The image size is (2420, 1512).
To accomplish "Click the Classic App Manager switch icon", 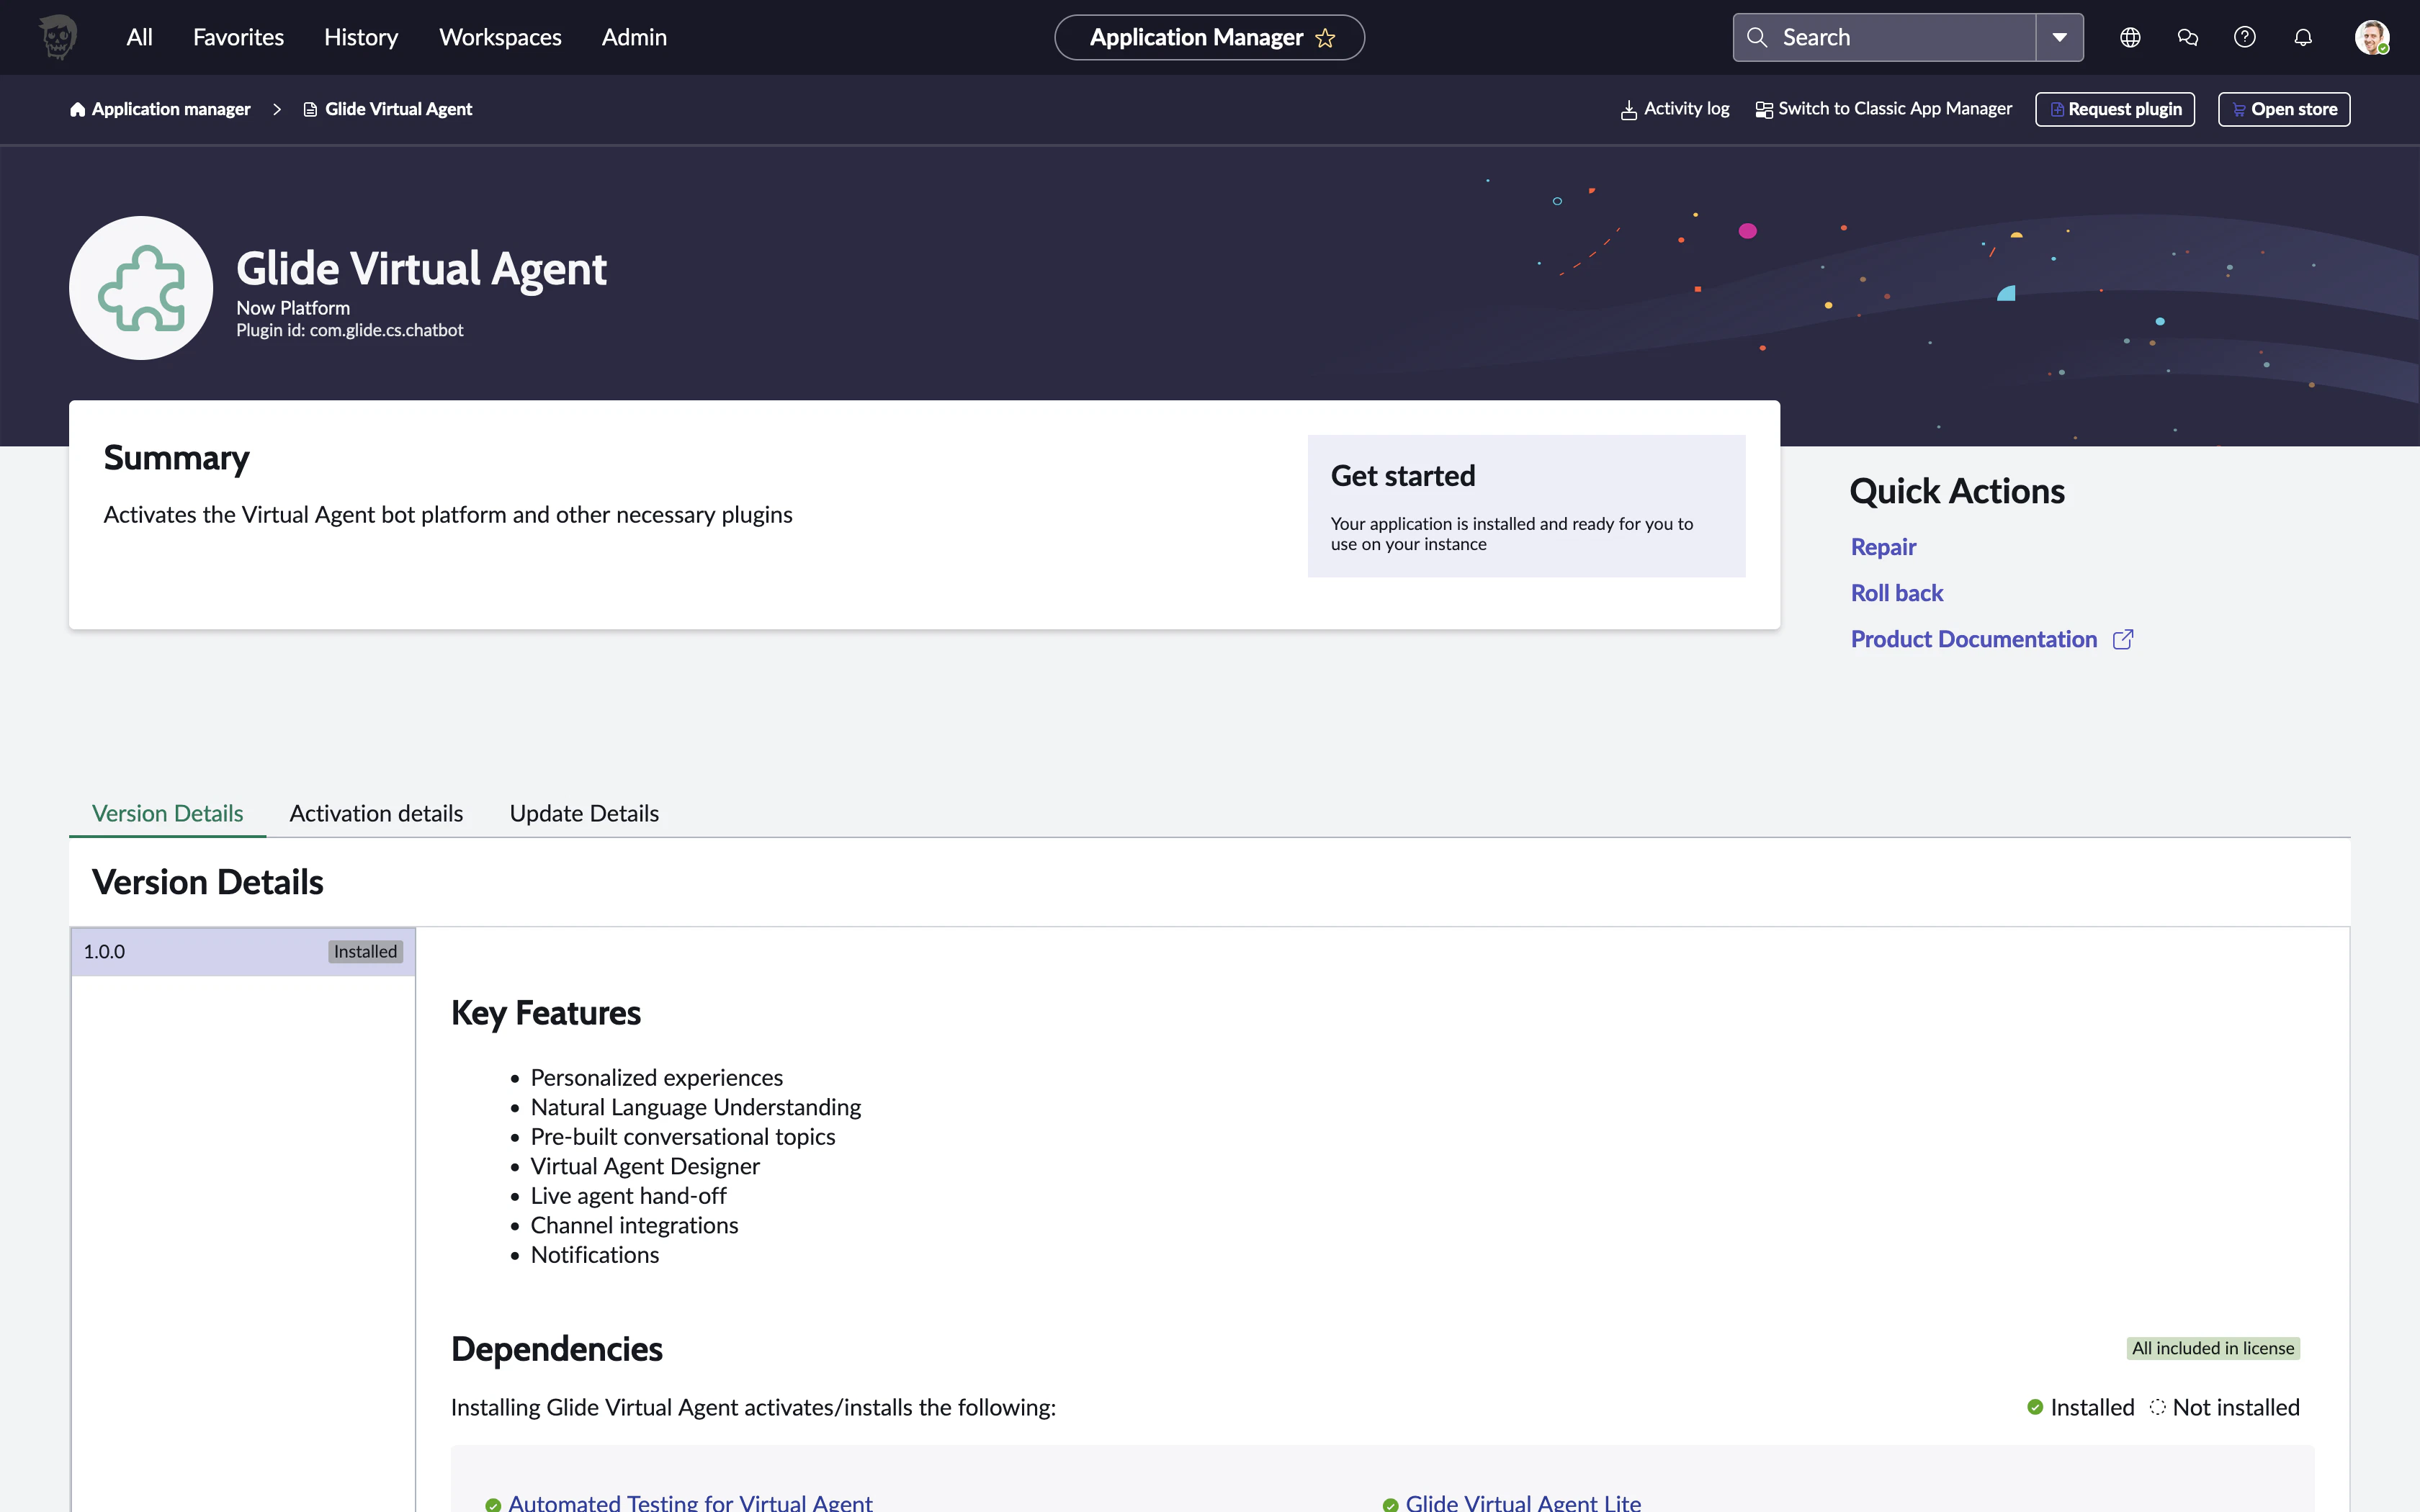I will [1764, 109].
